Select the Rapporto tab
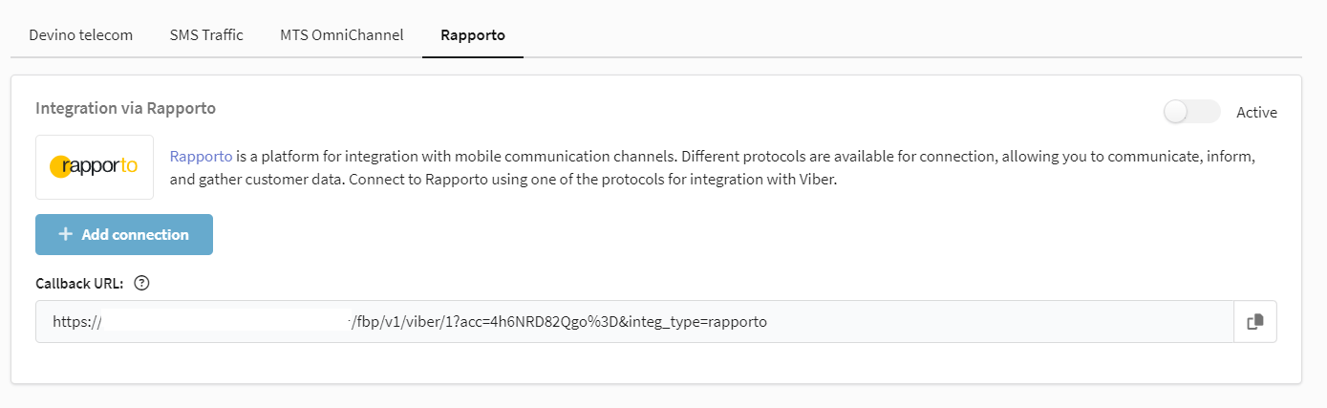 pos(473,35)
